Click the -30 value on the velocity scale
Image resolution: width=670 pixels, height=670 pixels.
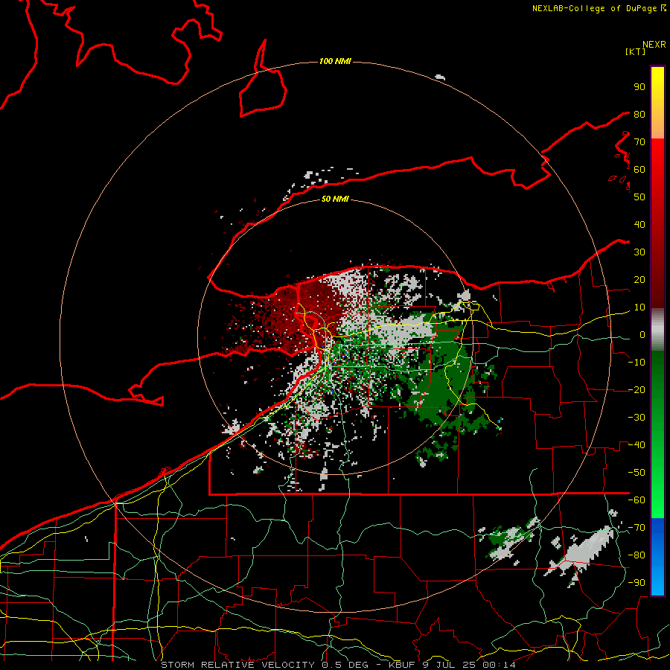tap(636, 418)
